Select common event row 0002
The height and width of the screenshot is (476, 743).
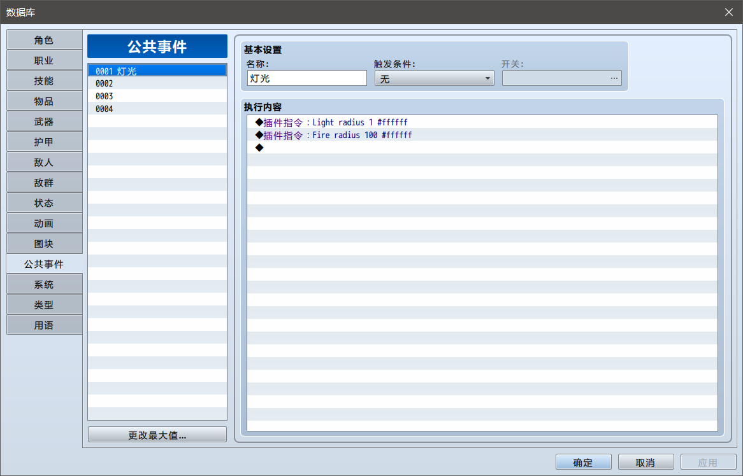point(157,83)
